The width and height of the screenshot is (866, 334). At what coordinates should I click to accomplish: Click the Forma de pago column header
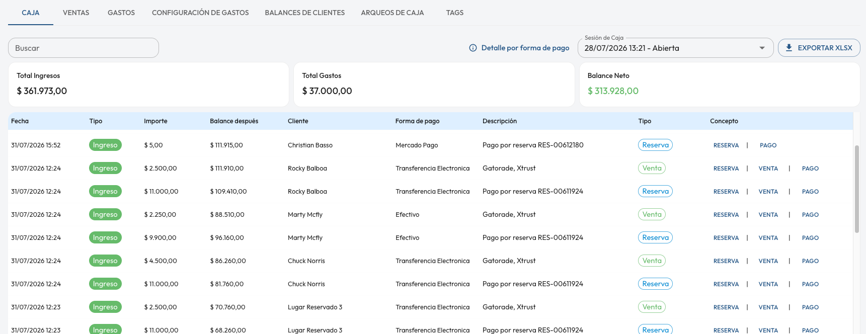click(417, 121)
